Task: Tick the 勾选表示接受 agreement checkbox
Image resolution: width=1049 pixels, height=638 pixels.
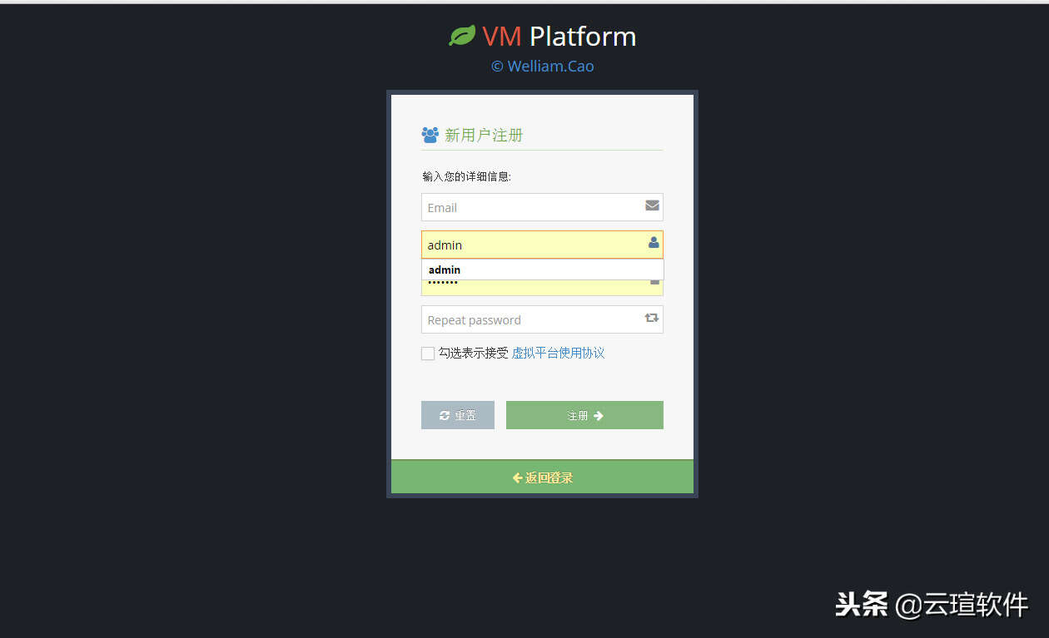Action: (x=428, y=354)
